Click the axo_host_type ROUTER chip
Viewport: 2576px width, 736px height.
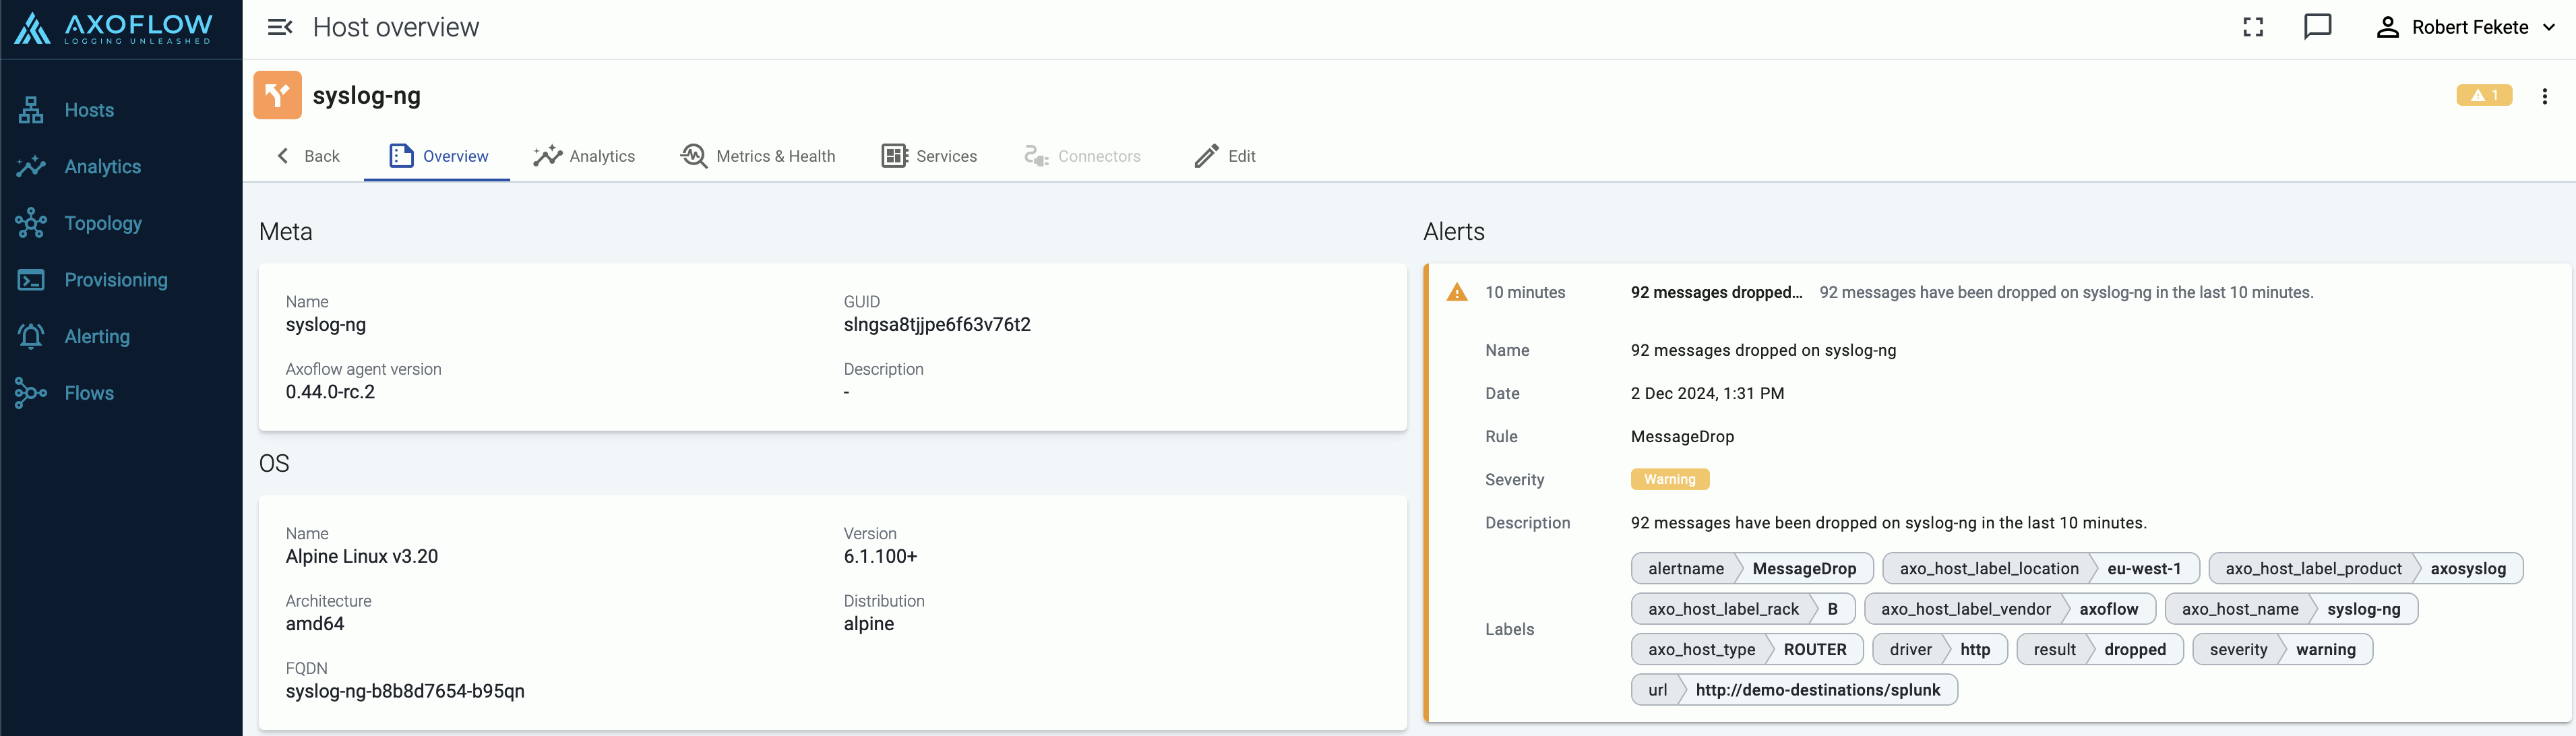tap(1747, 650)
